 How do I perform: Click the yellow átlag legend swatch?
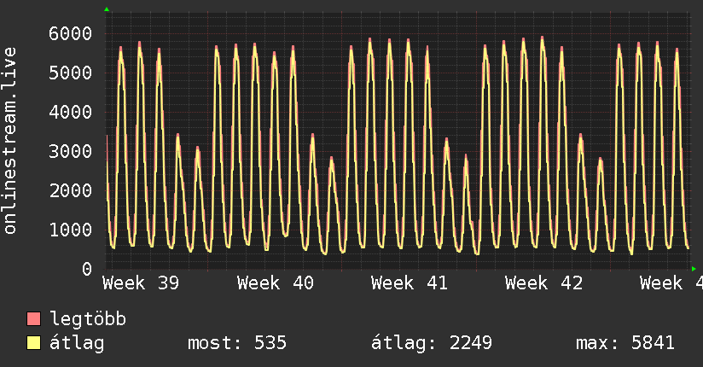coord(33,343)
